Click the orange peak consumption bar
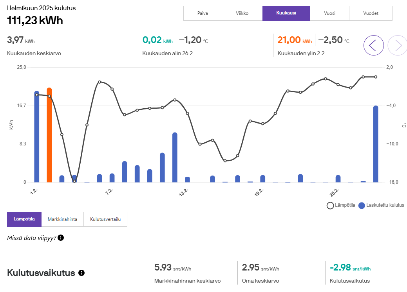Viewport: 407px width, 292px height. point(49,135)
